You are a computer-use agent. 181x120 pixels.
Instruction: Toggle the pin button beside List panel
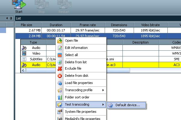(11, 18)
